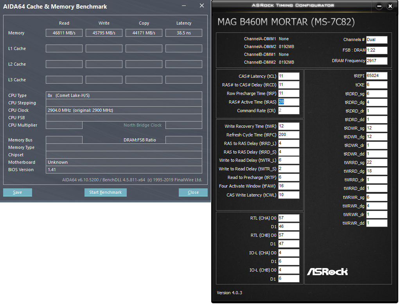The height and width of the screenshot is (304, 399).
Task: Start Benchmark in AIDA64
Action: [105, 192]
